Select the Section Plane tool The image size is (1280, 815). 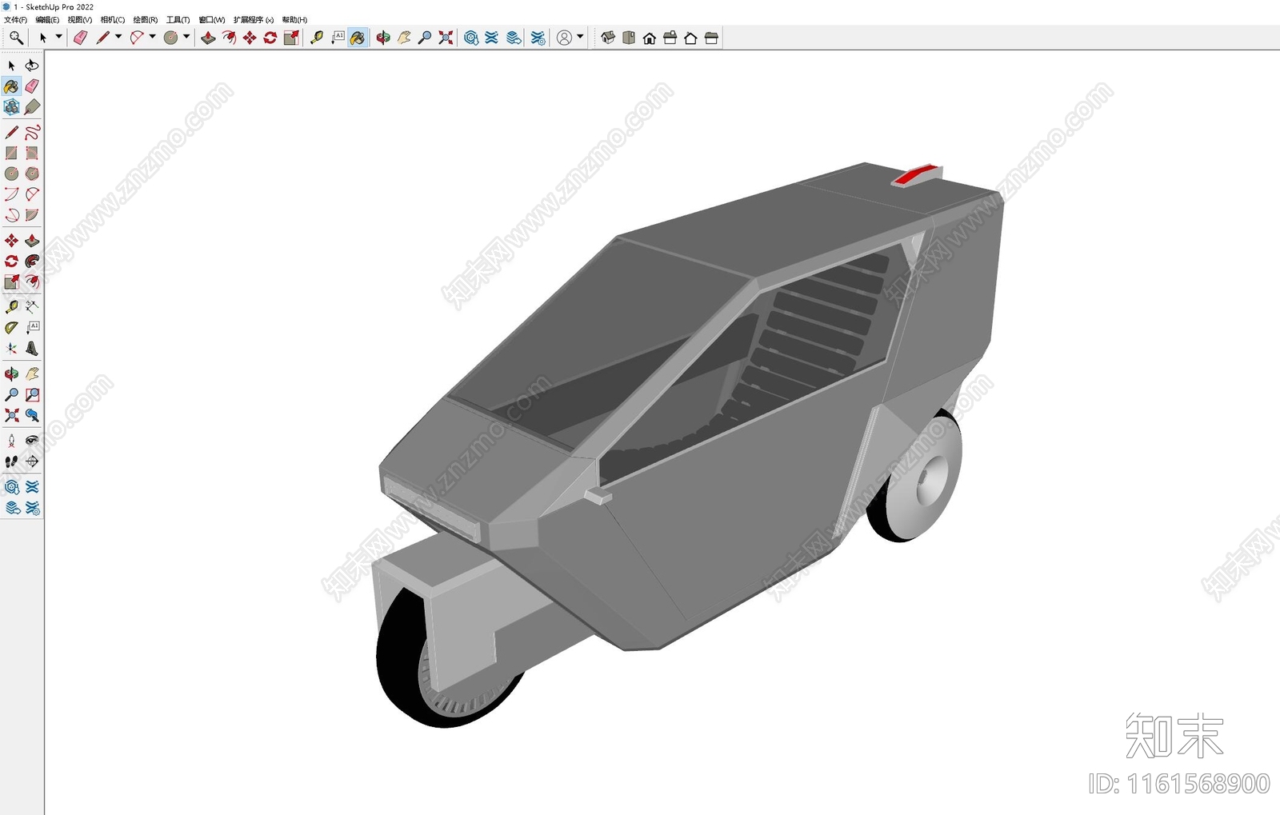tap(32, 461)
